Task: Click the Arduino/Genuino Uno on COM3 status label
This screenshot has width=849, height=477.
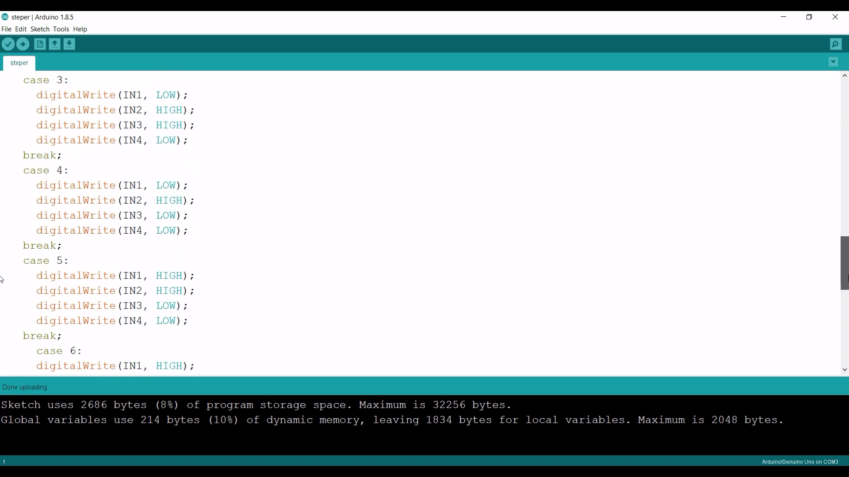Action: tap(800, 462)
